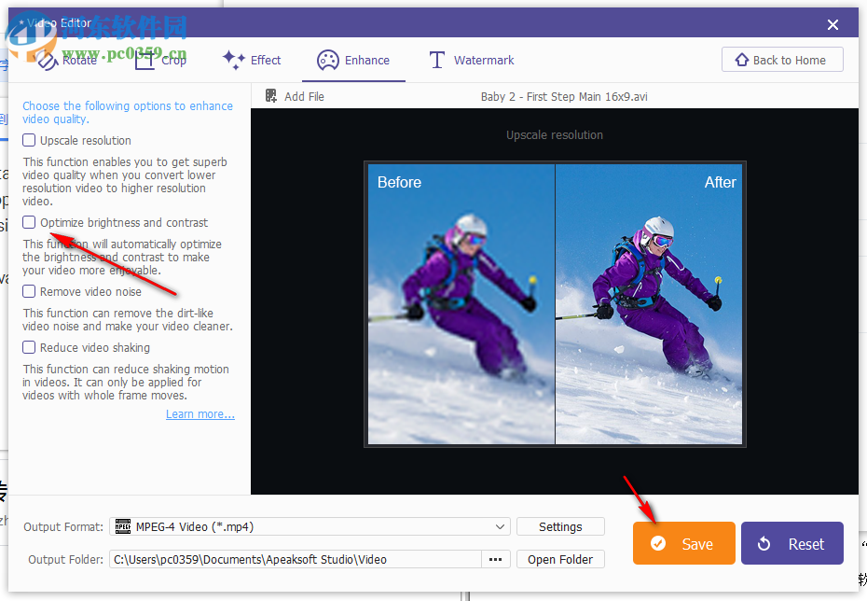Enable Upscale resolution

point(27,140)
